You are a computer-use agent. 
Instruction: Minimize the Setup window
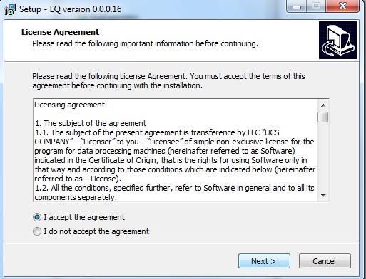297,6
